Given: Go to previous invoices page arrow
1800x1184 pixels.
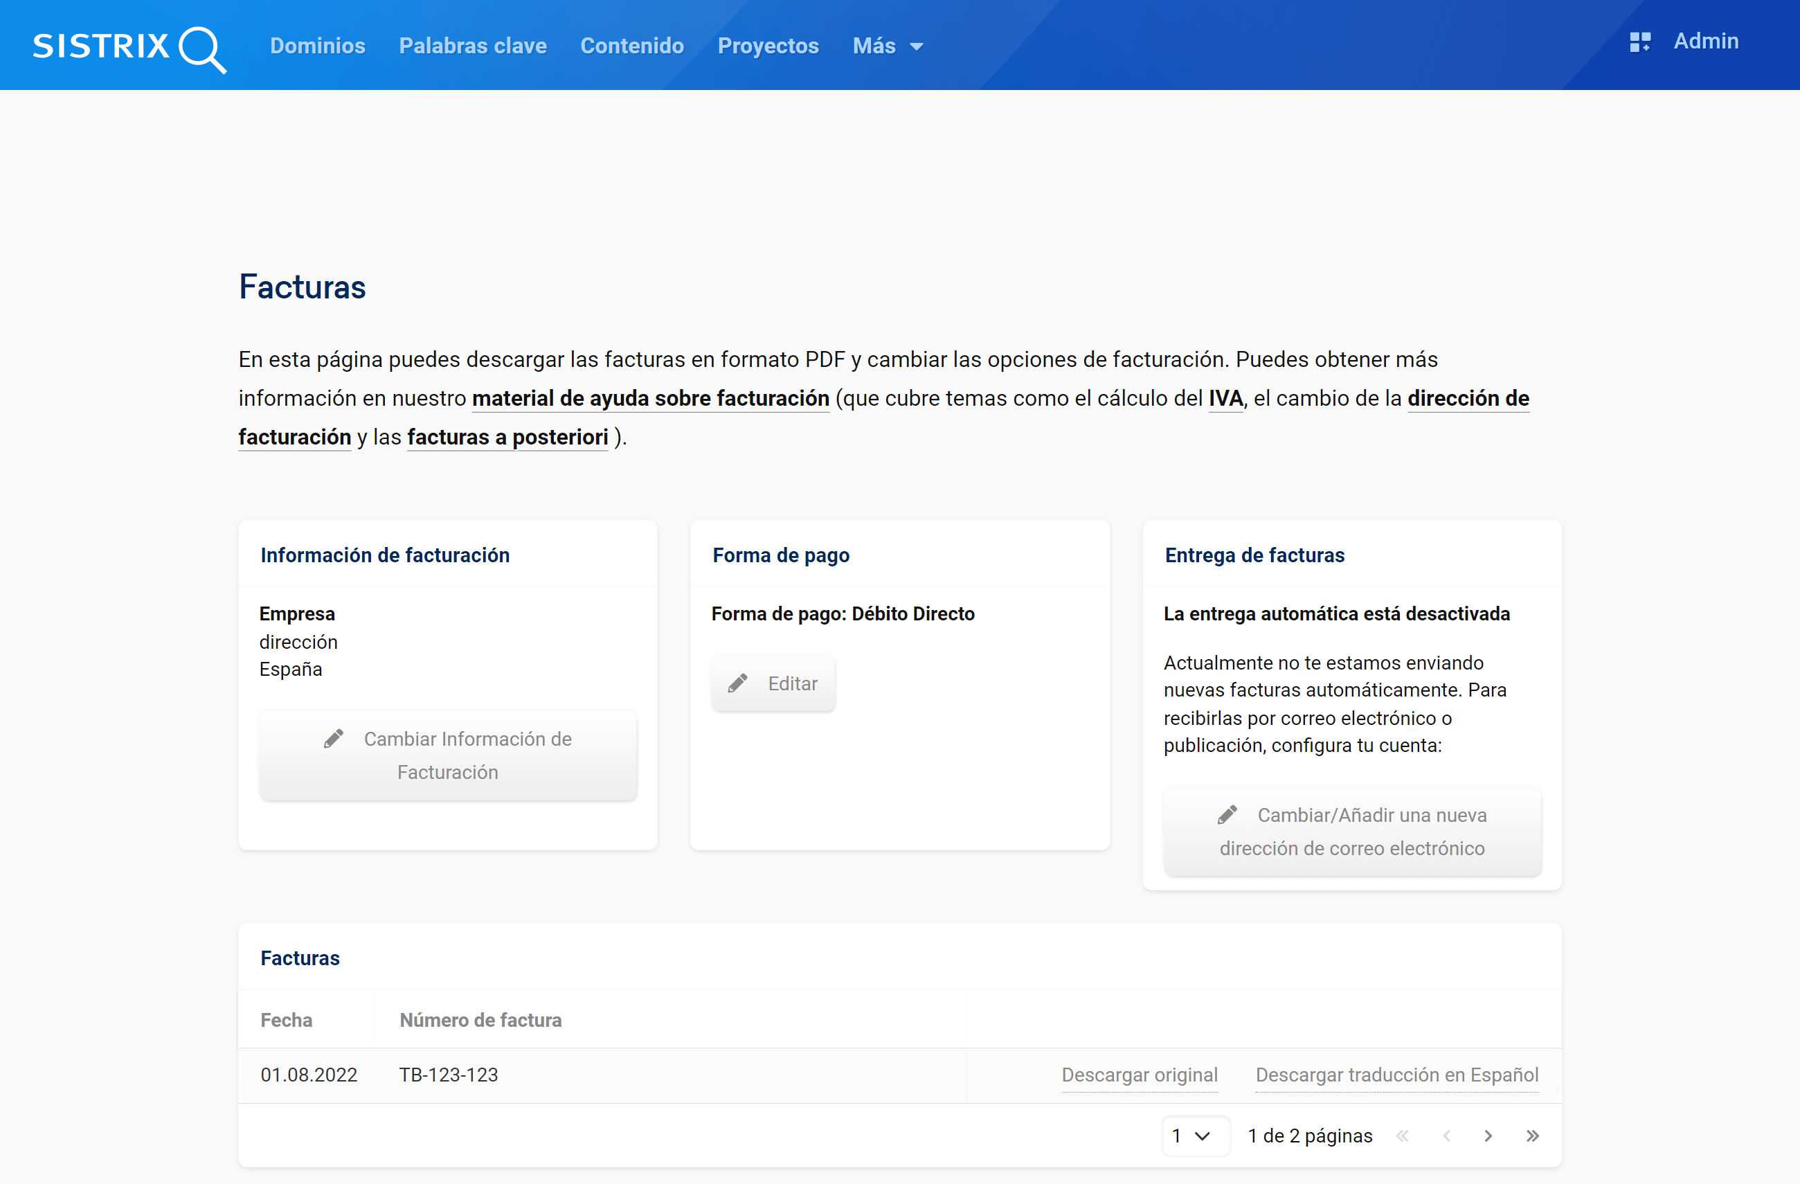Looking at the screenshot, I should 1446,1136.
